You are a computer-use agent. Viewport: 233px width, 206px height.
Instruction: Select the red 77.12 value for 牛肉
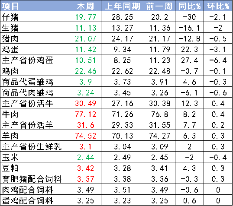click(86, 114)
